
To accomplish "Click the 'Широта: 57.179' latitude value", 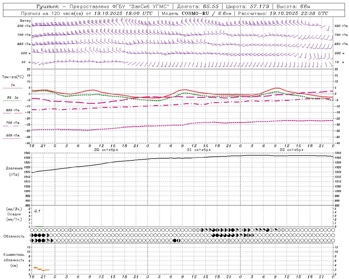I will coord(247,7).
